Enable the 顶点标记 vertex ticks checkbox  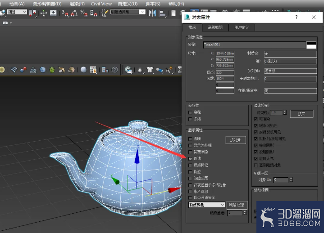pyautogui.click(x=190, y=166)
